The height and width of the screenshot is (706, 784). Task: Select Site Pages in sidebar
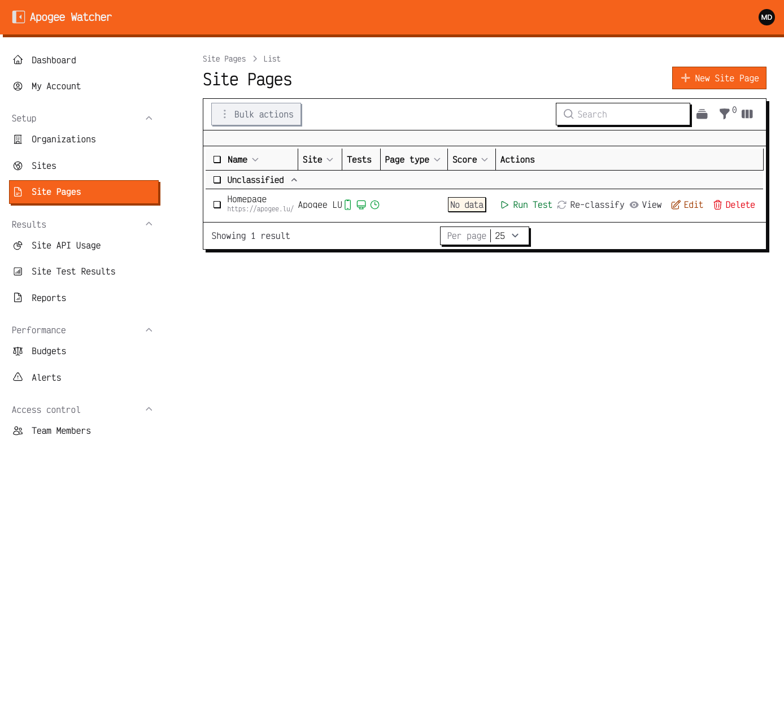pyautogui.click(x=84, y=192)
